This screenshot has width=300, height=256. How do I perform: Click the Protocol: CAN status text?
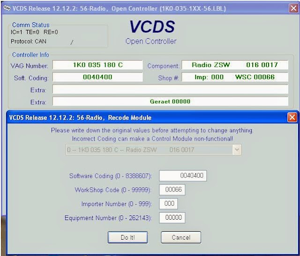29,42
